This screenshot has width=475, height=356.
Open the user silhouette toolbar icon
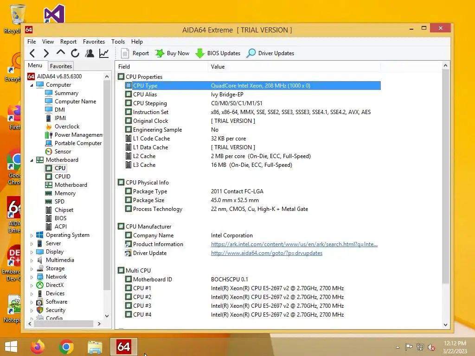90,53
